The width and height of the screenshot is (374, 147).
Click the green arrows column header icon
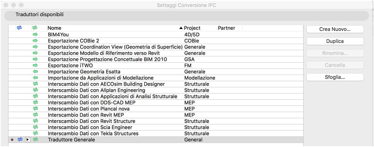pyautogui.click(x=35, y=28)
